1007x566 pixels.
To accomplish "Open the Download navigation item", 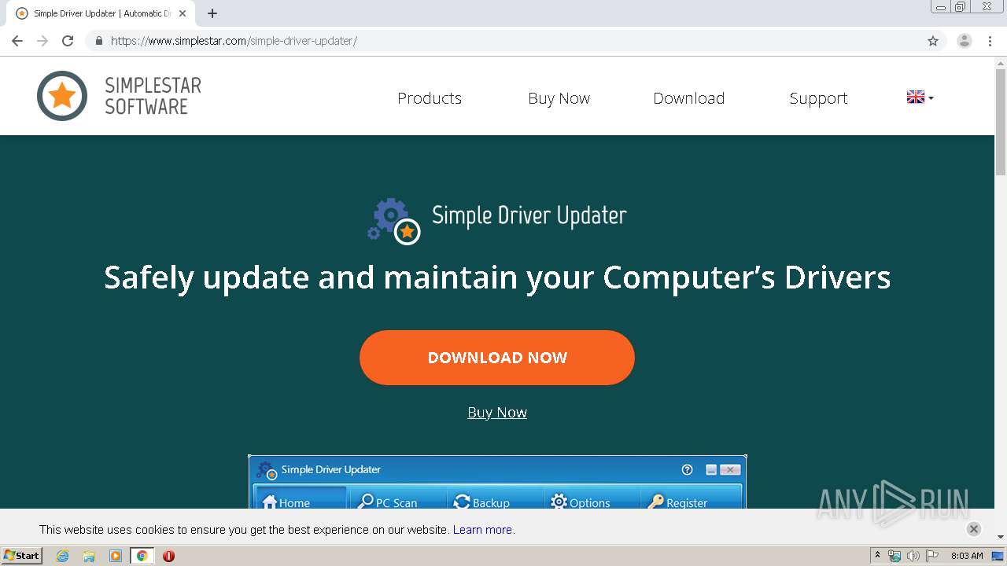I will click(688, 98).
